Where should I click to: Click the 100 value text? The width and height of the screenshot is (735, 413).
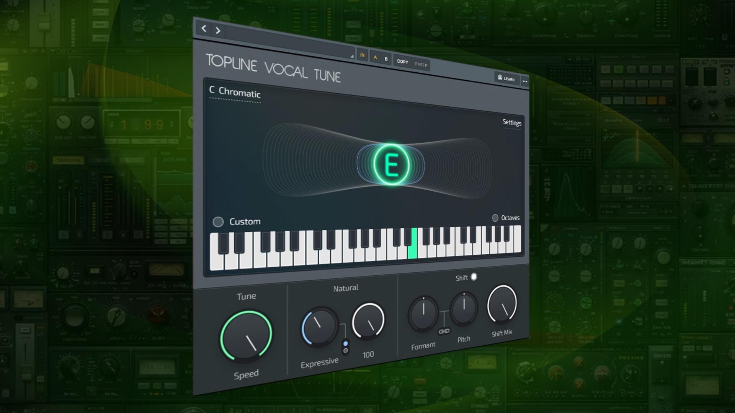368,354
